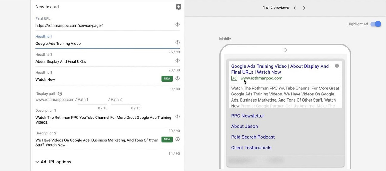Viewport: 386px width, 171px height.
Task: Click the Description 1 text field
Action: [x=104, y=120]
